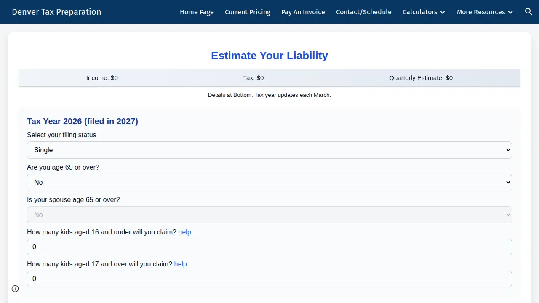Click the info circle icon at bottom left
Screen dimensions: 539x303
[15, 289]
